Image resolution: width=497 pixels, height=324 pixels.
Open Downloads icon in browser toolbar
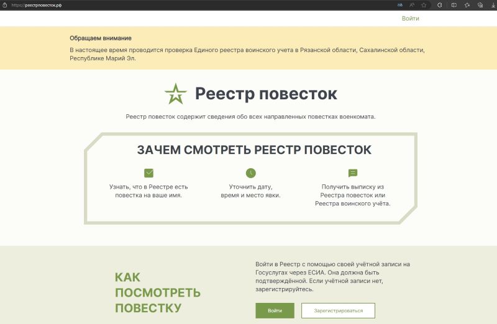click(492, 4)
